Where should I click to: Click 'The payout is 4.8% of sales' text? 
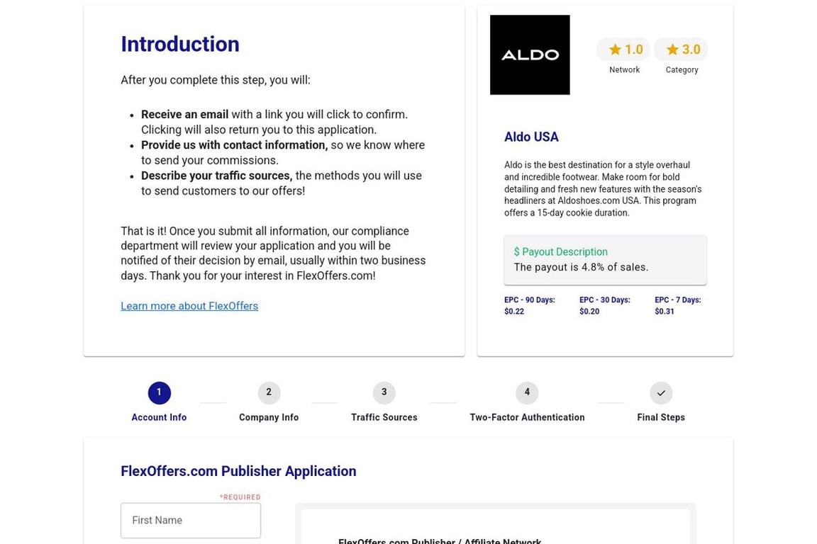pos(581,268)
